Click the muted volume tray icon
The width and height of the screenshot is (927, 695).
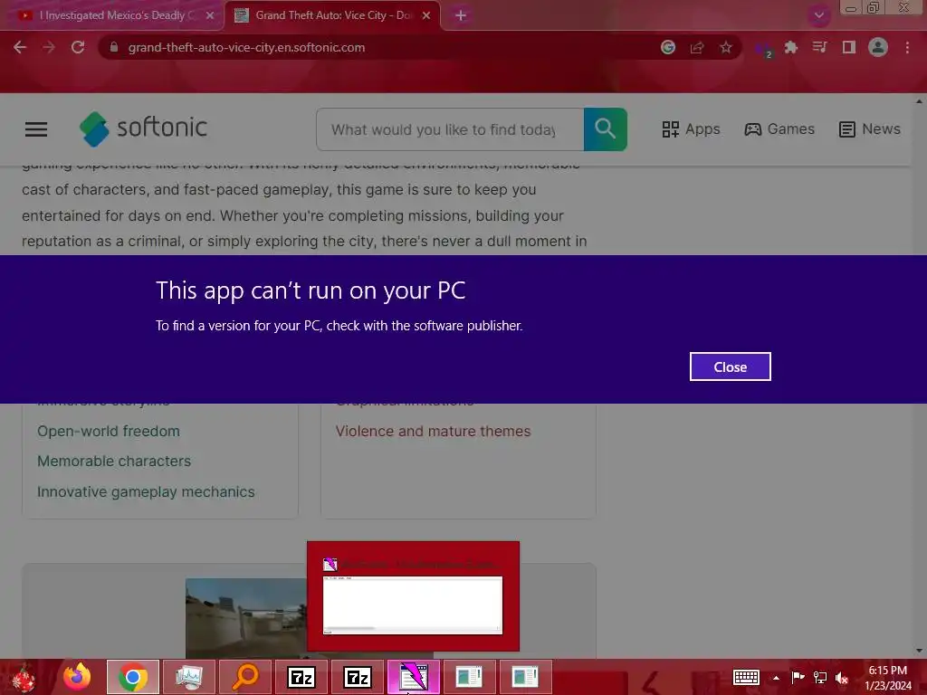(x=842, y=677)
